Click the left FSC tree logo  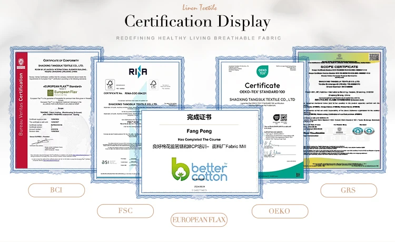(x=110, y=85)
